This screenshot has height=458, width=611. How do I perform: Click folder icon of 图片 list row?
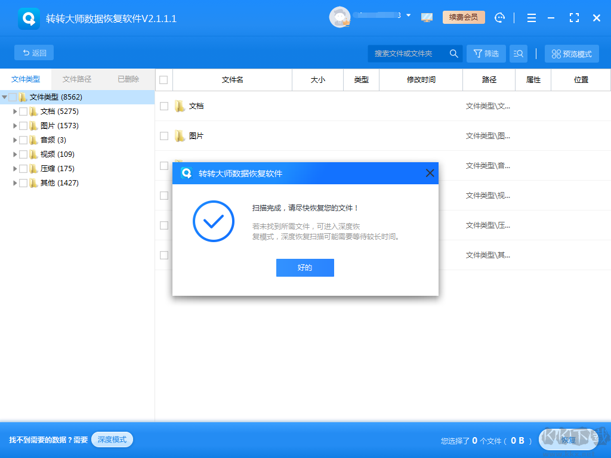[x=180, y=136]
